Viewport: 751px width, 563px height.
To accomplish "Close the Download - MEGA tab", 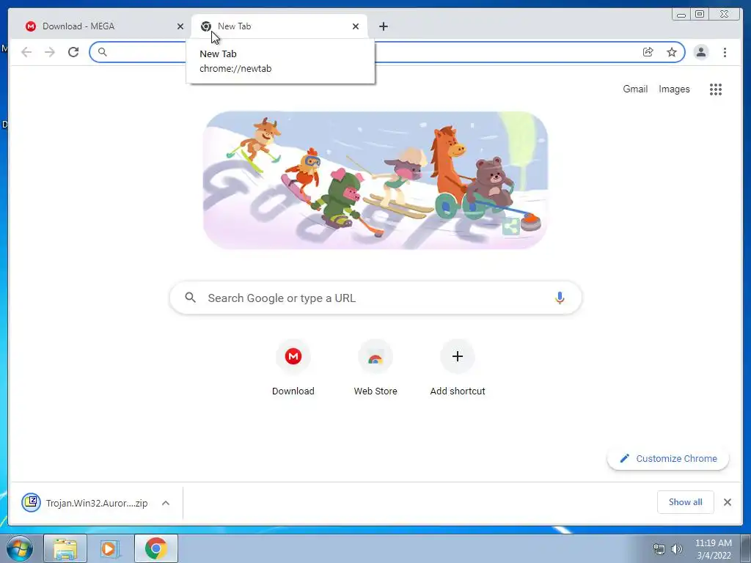I will pyautogui.click(x=180, y=26).
